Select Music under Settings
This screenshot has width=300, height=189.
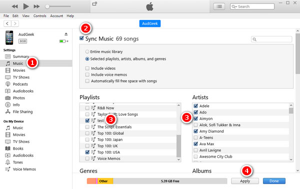click(18, 63)
